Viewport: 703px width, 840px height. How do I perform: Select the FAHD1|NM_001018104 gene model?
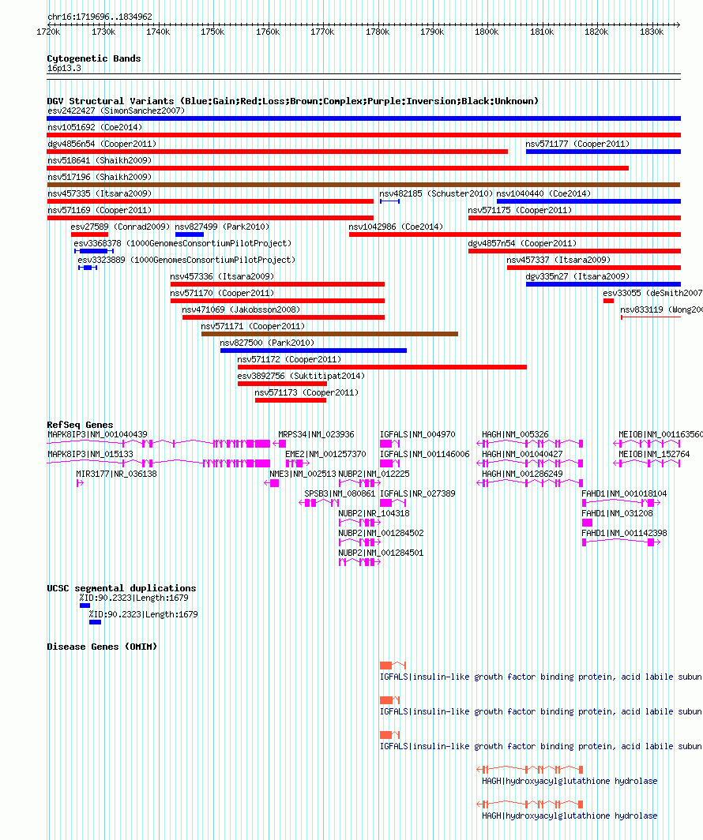coord(622,503)
